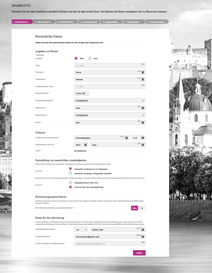Open the +43 country code dropdown

coord(81,229)
